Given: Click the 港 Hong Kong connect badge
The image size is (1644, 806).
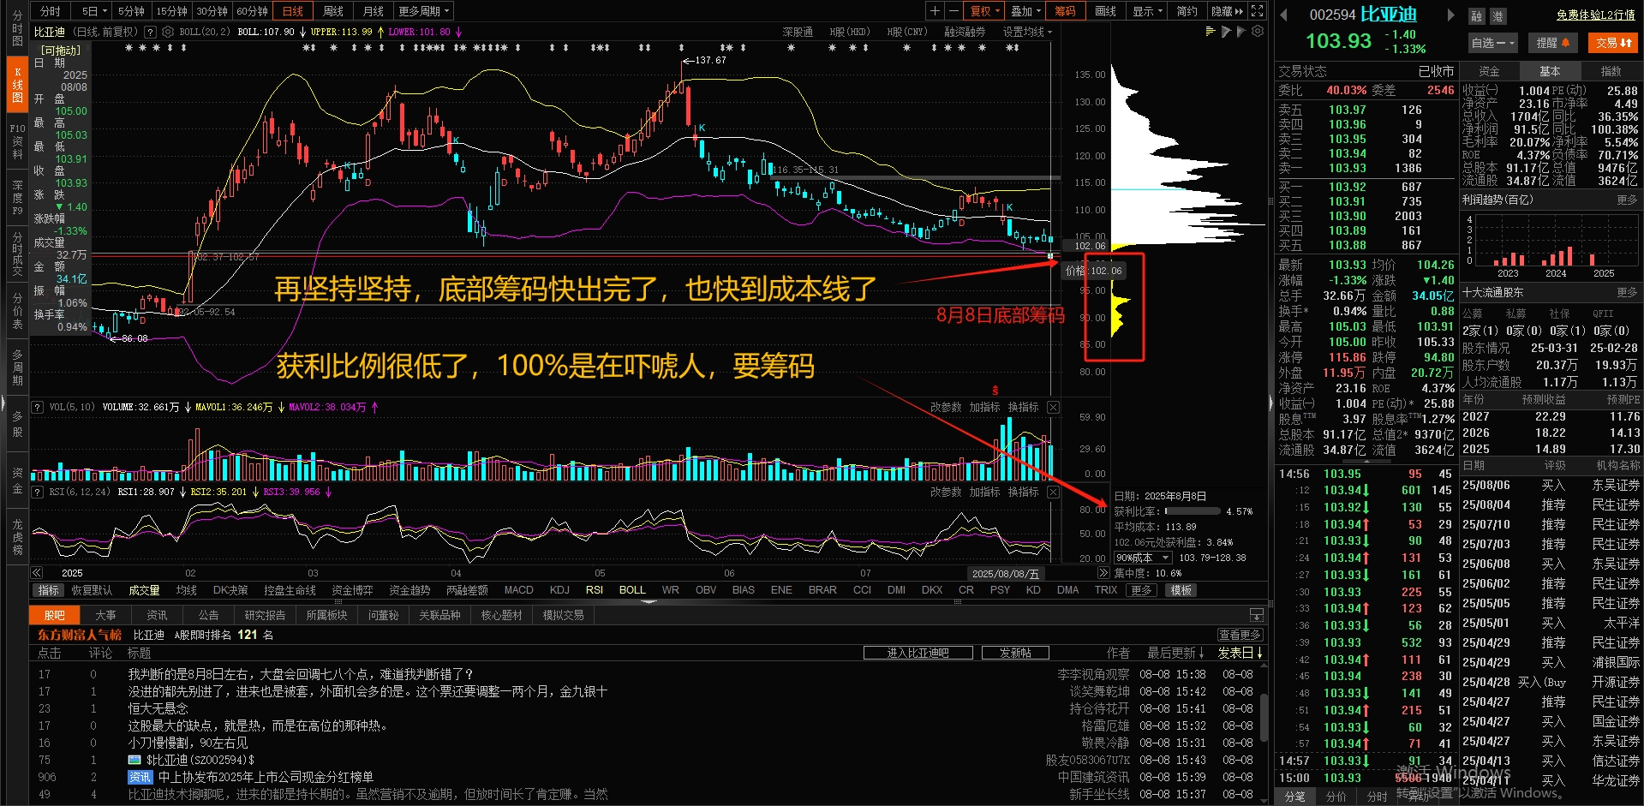Looking at the screenshot, I should (x=1498, y=16).
